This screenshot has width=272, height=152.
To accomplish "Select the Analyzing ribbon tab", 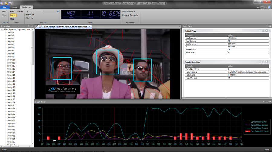I will (26, 7).
